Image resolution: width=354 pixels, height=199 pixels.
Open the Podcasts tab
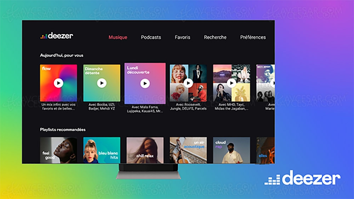pos(151,37)
